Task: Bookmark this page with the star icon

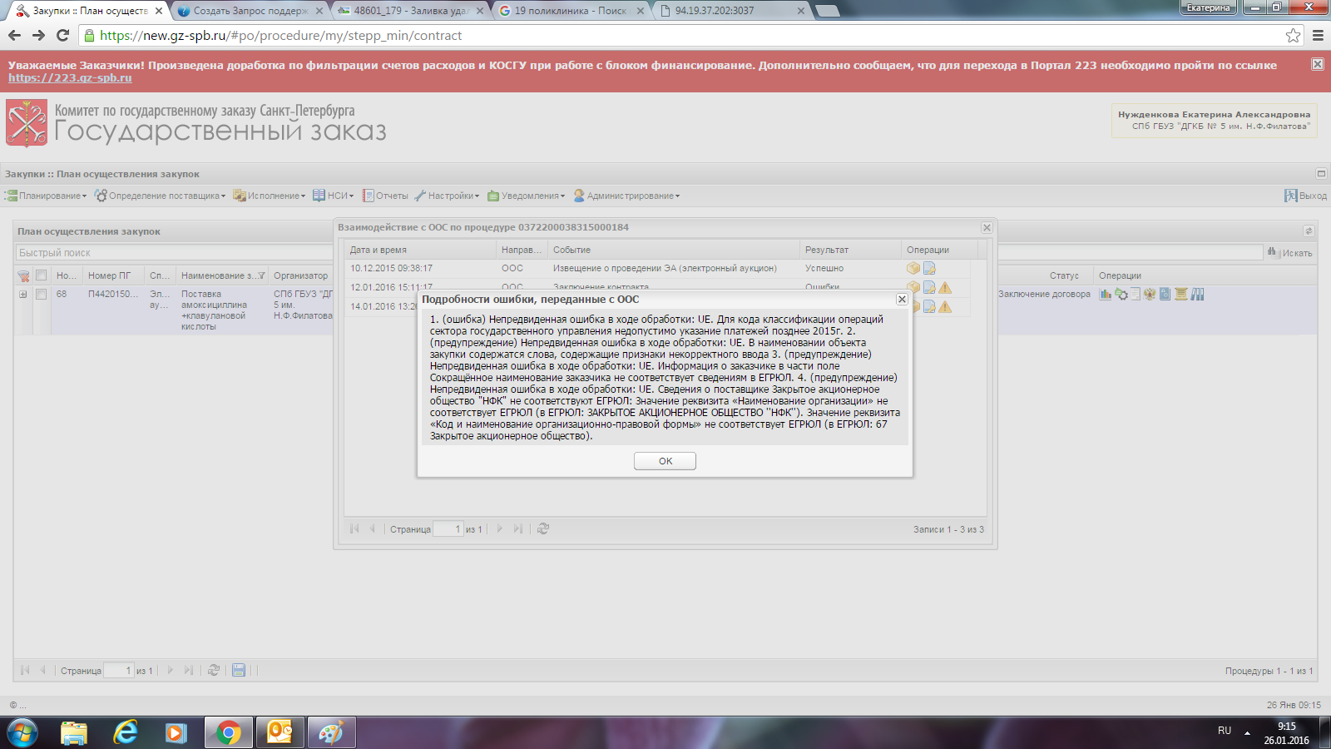Action: [1293, 35]
